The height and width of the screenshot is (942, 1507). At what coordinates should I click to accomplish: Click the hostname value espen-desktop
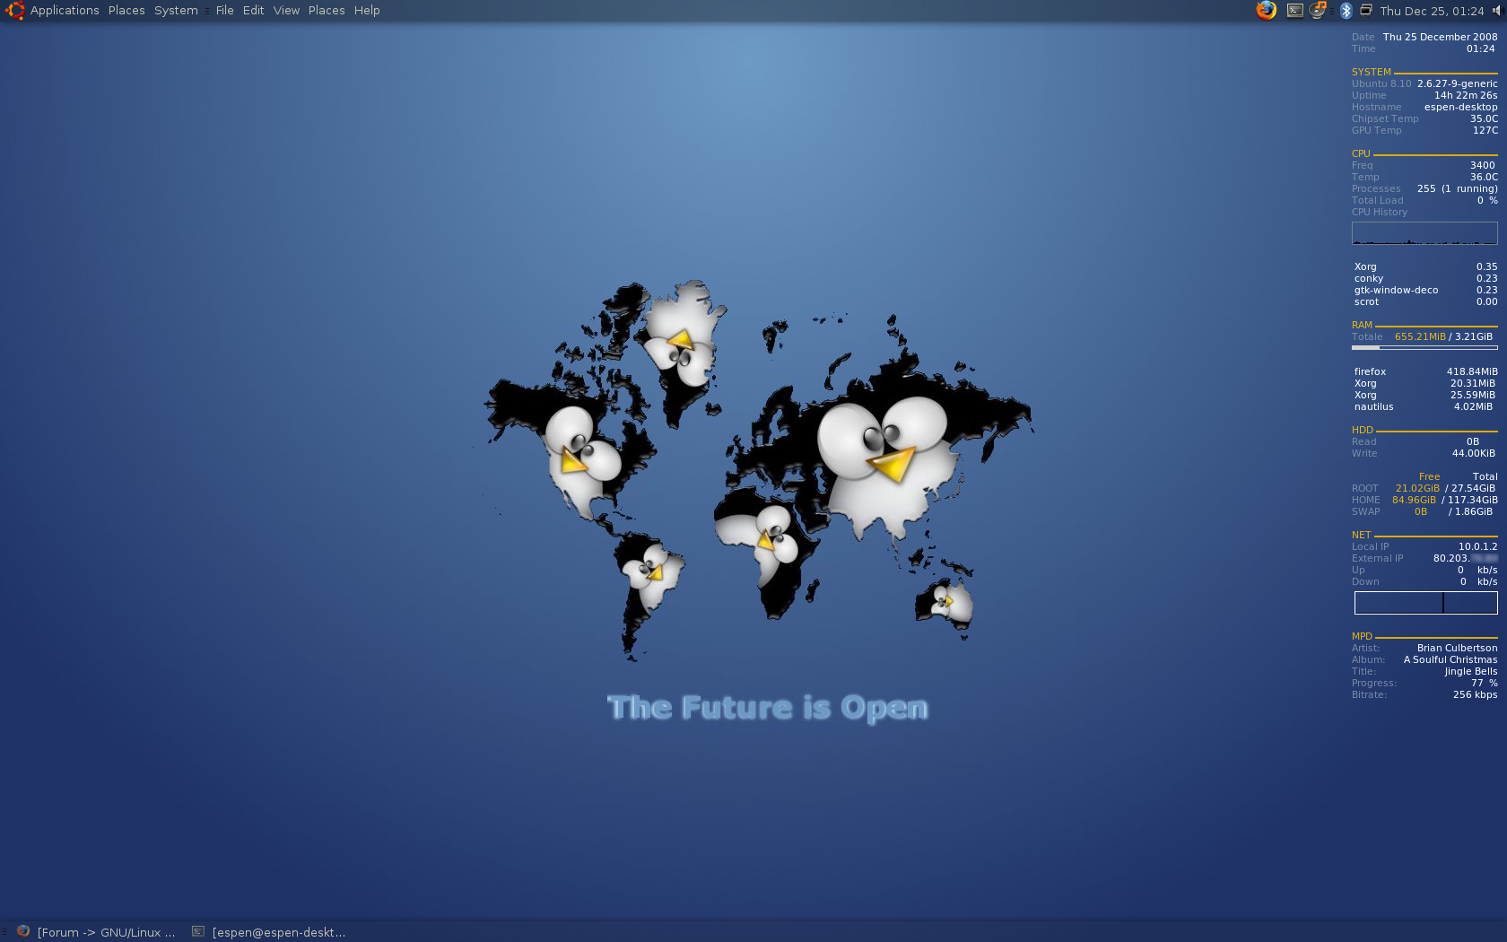click(1460, 107)
